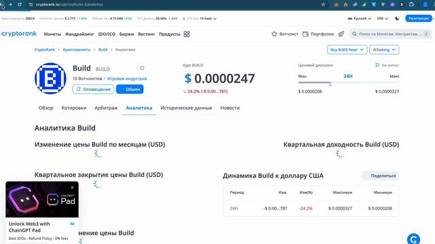Click the Build coin logo
Screen dimensions: 435x244
click(50, 79)
